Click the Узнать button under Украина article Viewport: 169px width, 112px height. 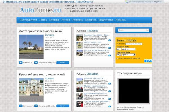click(x=63, y=106)
